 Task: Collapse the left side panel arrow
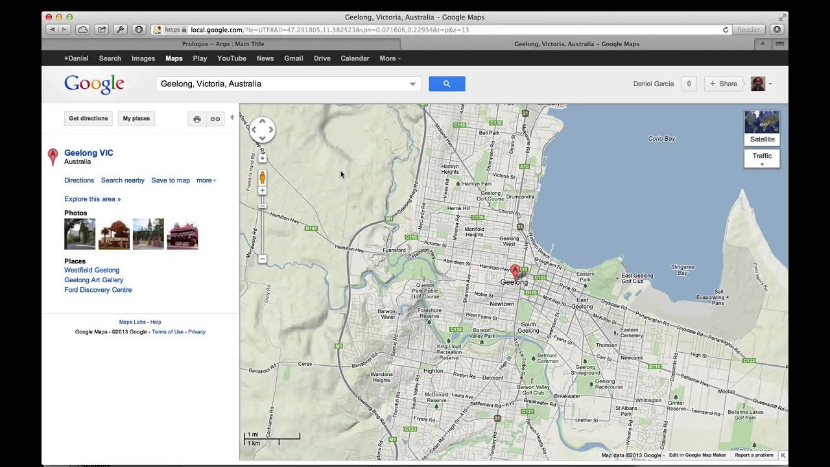[232, 117]
